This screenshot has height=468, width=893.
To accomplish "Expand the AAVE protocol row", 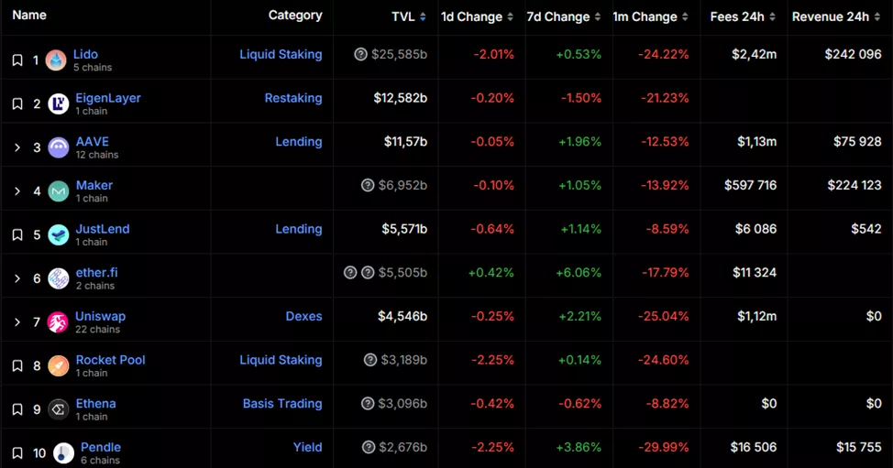I will 17,147.
